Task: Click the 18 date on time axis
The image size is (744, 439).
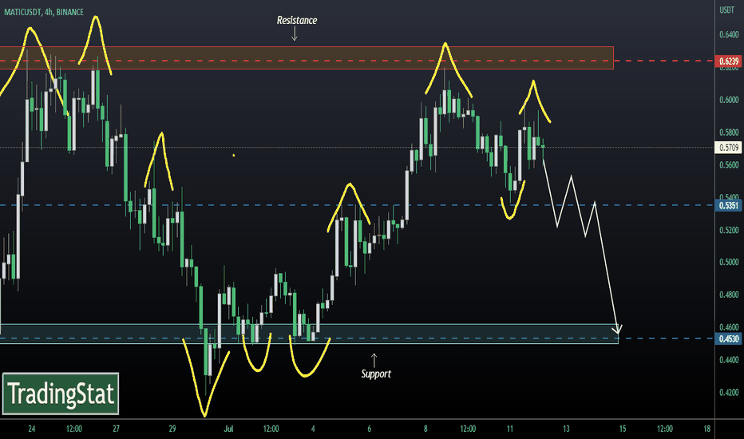Action: (707, 429)
